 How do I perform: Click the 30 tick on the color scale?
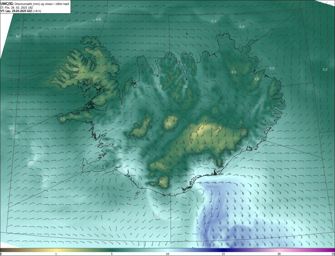pos(279,254)
